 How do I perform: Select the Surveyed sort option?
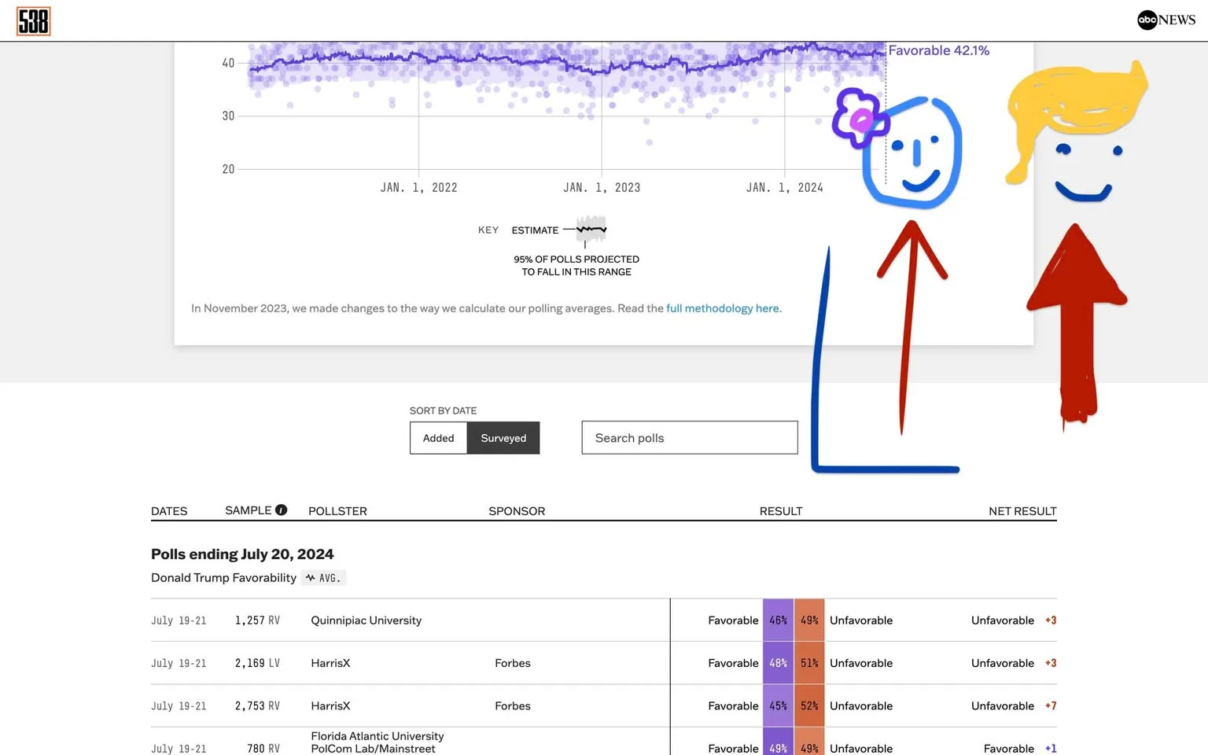[x=503, y=437]
